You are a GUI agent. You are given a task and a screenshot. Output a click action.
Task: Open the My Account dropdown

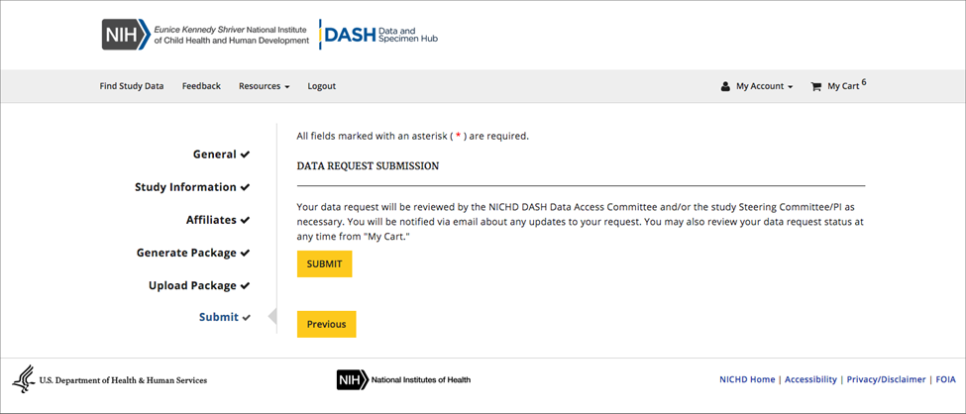[764, 87]
